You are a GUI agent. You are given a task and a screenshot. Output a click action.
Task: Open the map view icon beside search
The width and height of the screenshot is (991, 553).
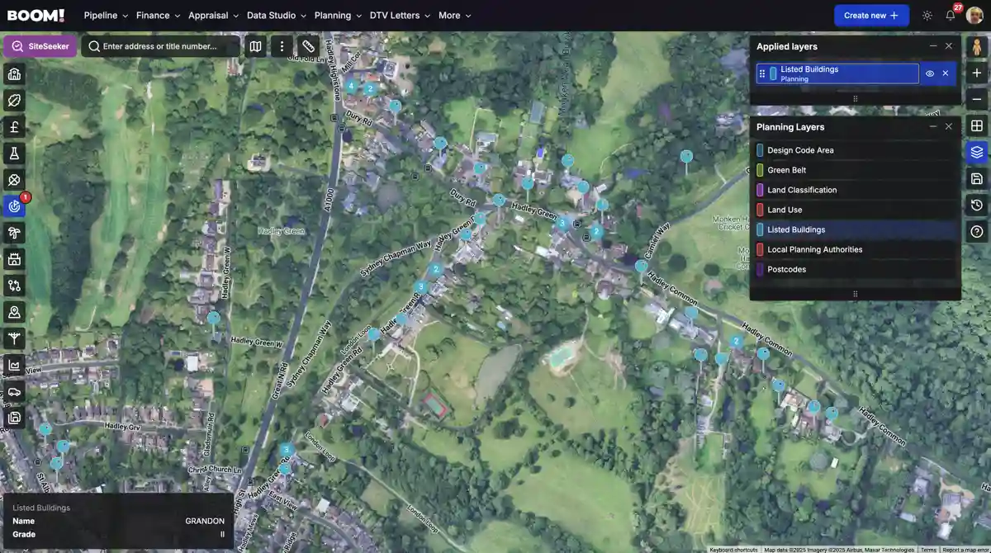[x=256, y=47]
